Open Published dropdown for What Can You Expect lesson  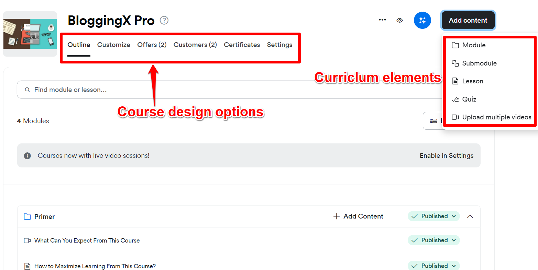(x=433, y=240)
